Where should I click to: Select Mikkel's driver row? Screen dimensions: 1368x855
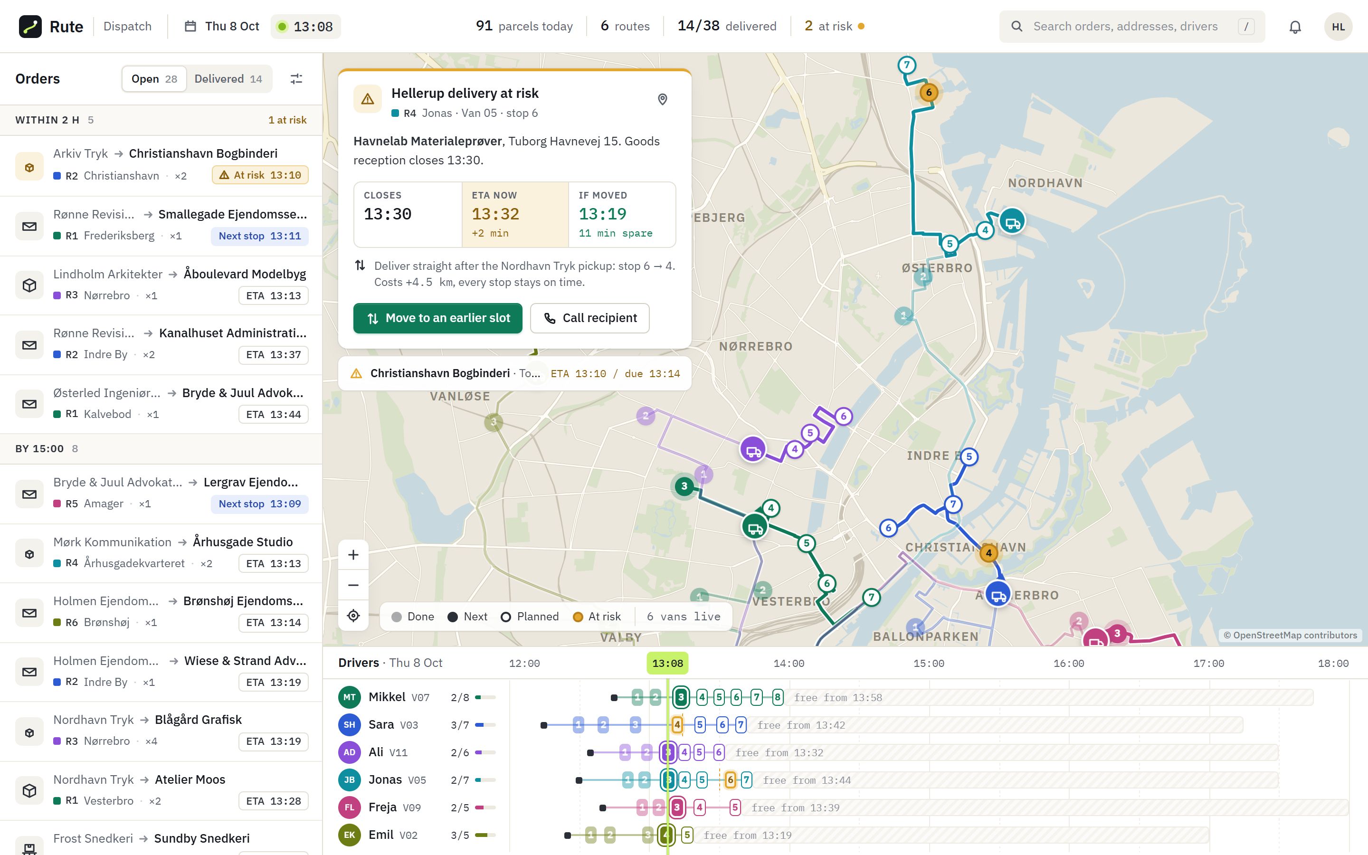click(845, 697)
